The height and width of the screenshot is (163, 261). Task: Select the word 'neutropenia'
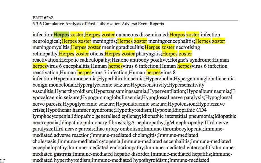pyautogui.click(x=46, y=123)
